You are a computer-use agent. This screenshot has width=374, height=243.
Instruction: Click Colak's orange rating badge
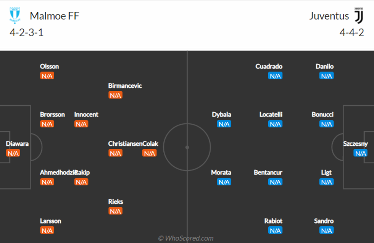tap(149, 153)
